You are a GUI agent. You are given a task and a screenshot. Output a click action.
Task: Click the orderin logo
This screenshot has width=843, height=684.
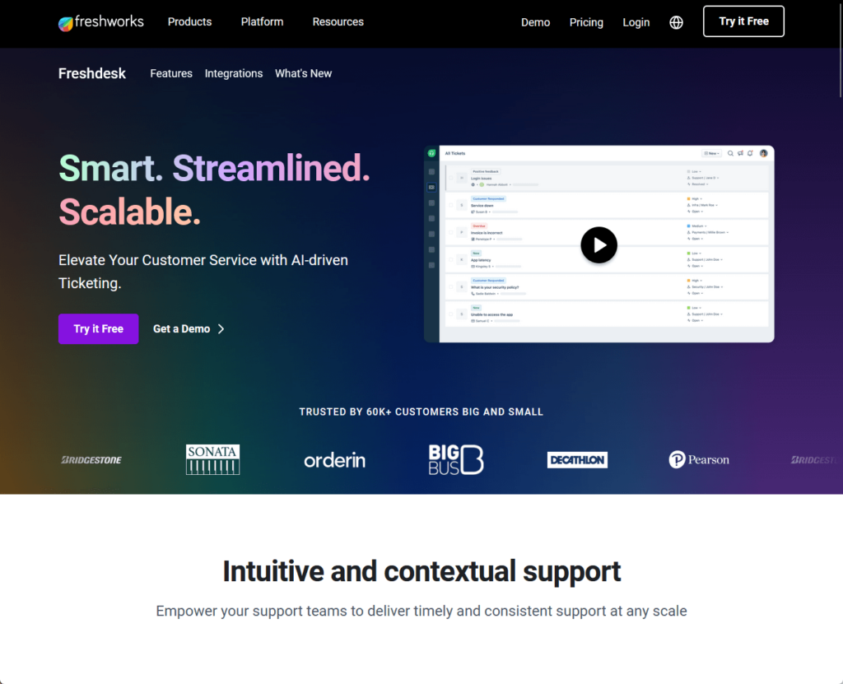click(x=334, y=460)
